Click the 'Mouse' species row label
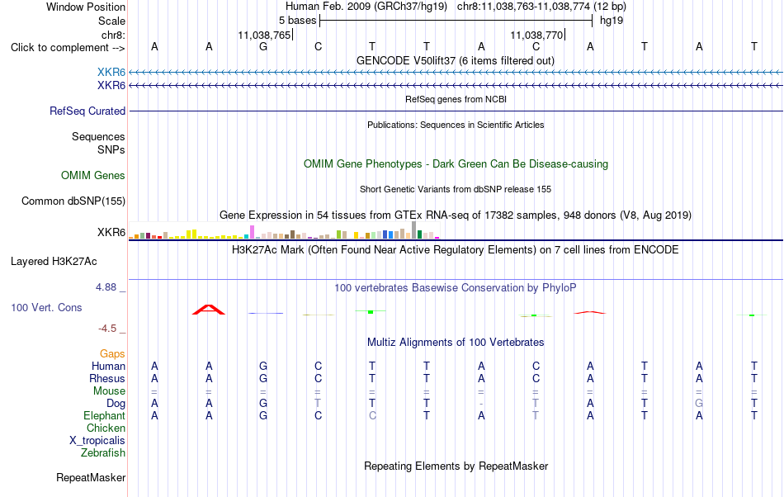The width and height of the screenshot is (784, 497). pos(109,391)
